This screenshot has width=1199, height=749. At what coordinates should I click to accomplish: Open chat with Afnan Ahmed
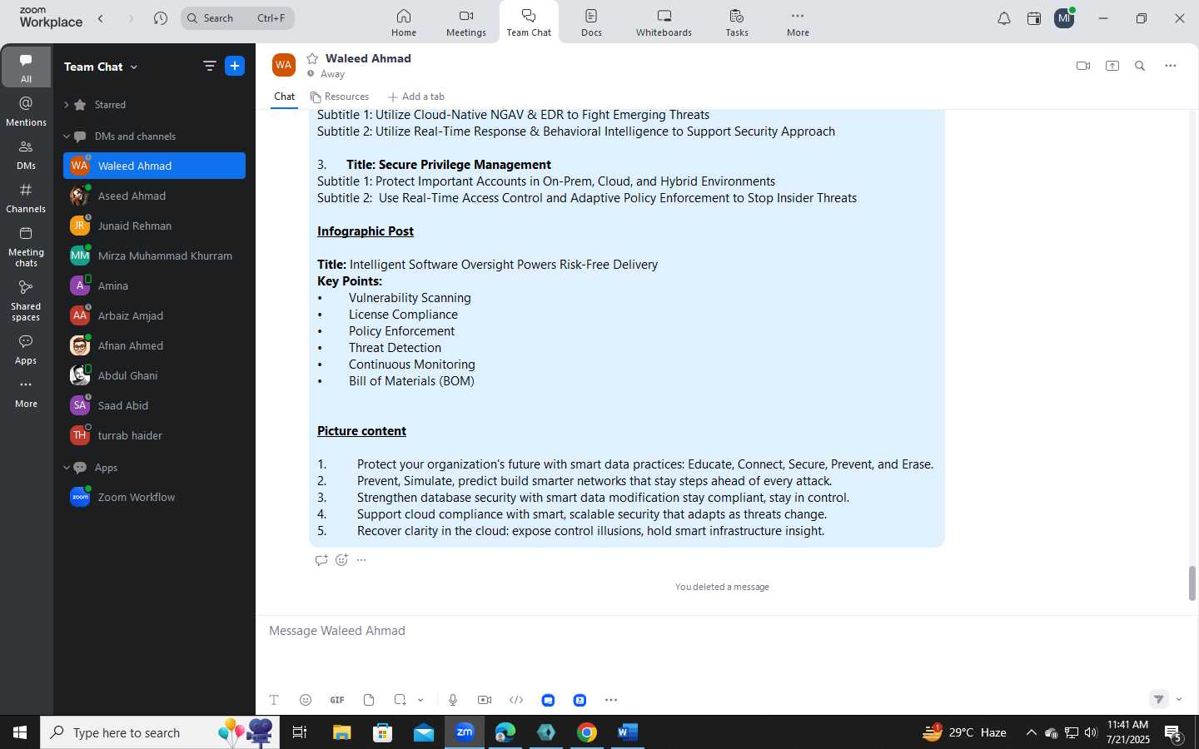tap(154, 345)
